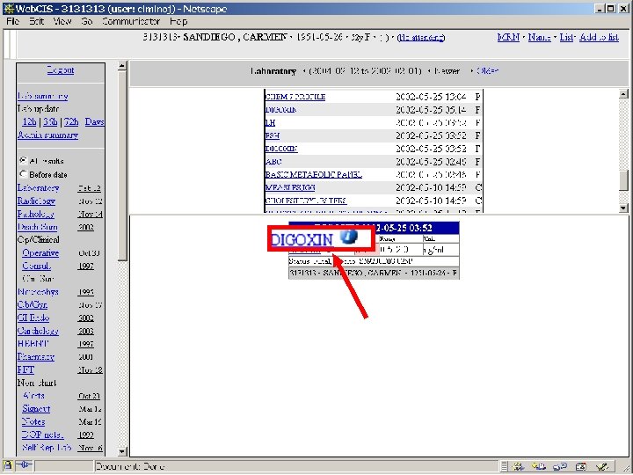Click the MRN link in header
Image resolution: width=633 pixels, height=475 pixels.
click(508, 37)
